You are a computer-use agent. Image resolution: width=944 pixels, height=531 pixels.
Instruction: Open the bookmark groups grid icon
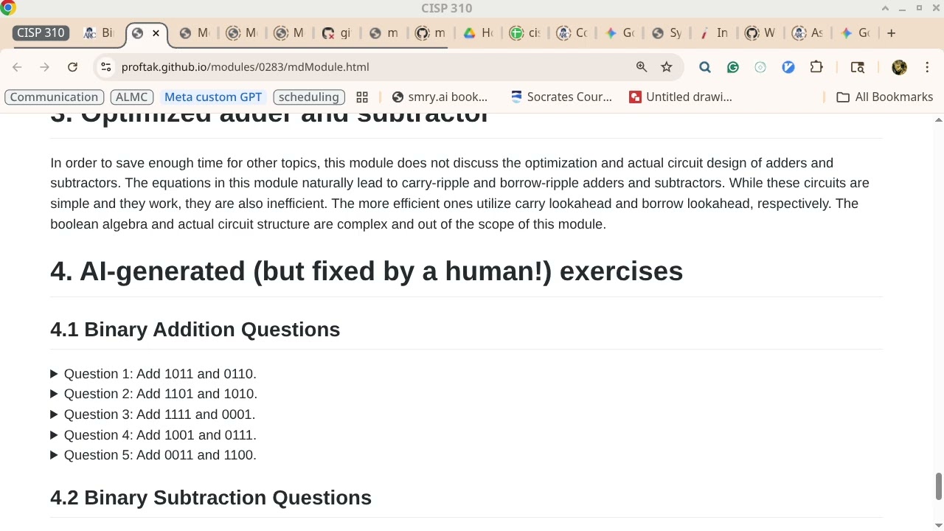click(x=362, y=97)
